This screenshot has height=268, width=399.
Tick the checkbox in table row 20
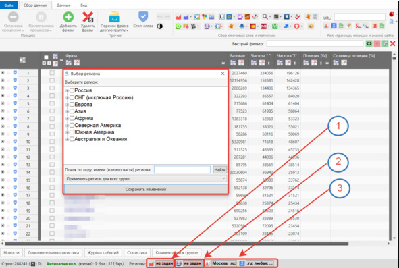pyautogui.click(x=52, y=218)
